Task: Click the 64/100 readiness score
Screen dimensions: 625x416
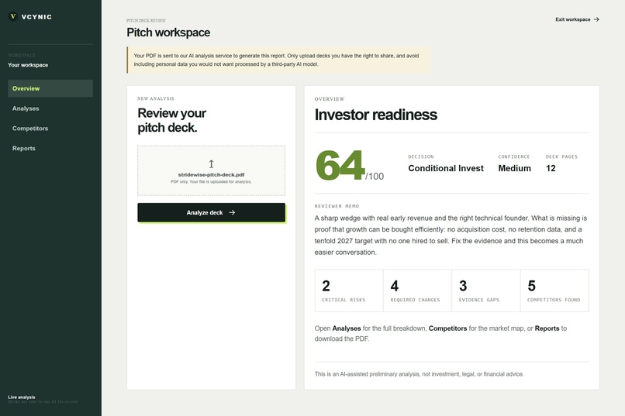Action: pyautogui.click(x=350, y=165)
